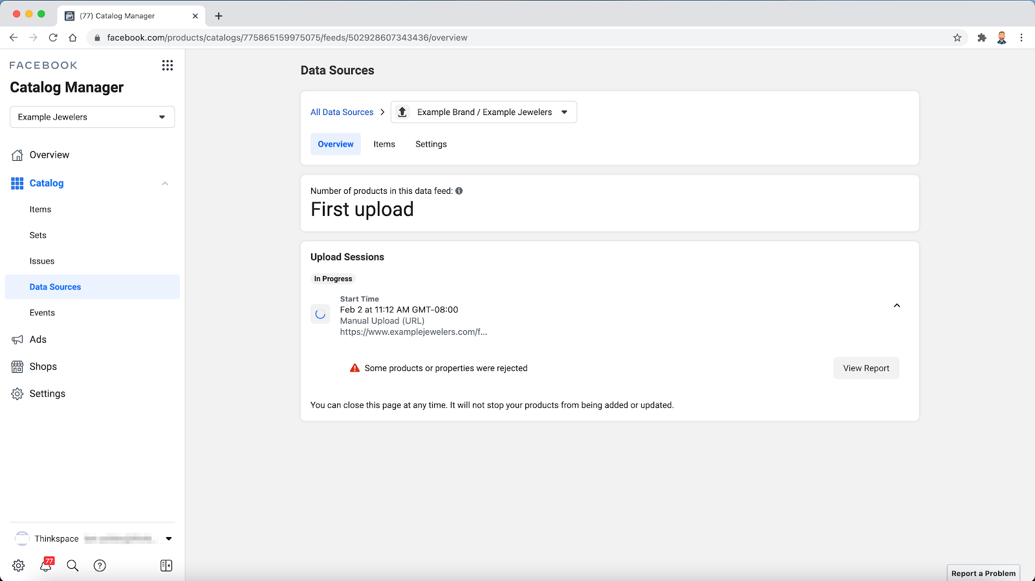Open the Example Brand / Example Jewelers dropdown
Screen dimensions: 1035x581
[x=484, y=112]
